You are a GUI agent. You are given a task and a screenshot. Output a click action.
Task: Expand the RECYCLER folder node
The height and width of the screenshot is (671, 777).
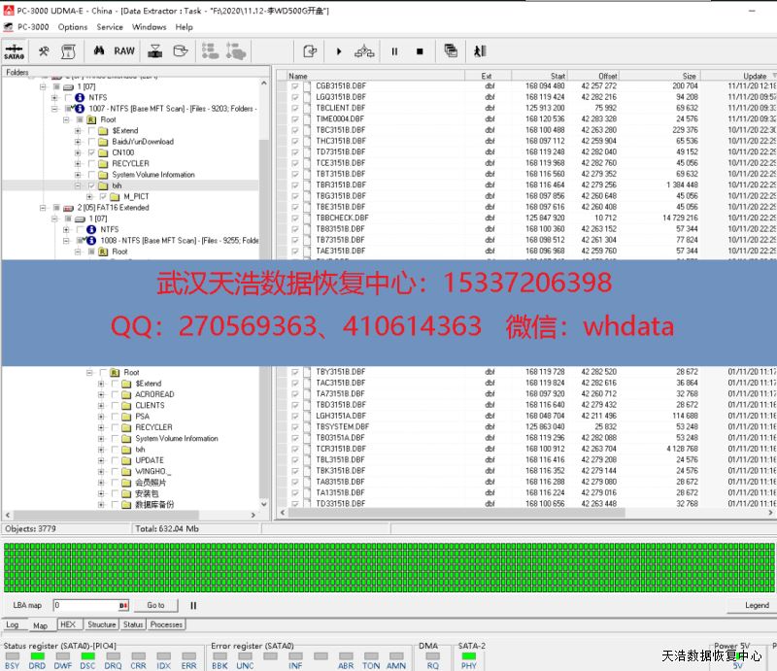[78, 164]
